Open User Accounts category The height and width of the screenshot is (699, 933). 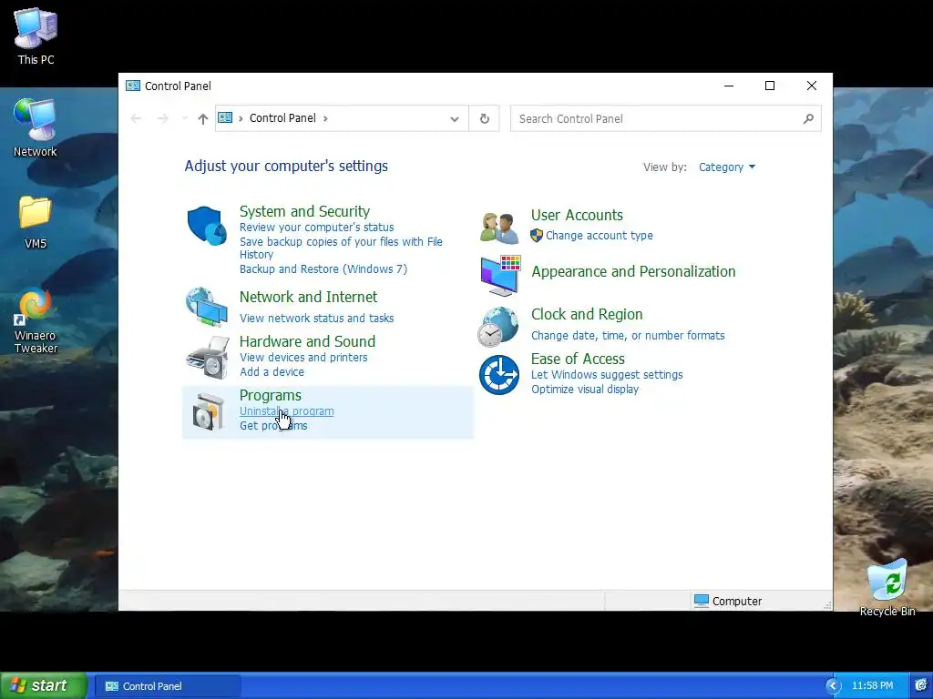[x=577, y=215]
